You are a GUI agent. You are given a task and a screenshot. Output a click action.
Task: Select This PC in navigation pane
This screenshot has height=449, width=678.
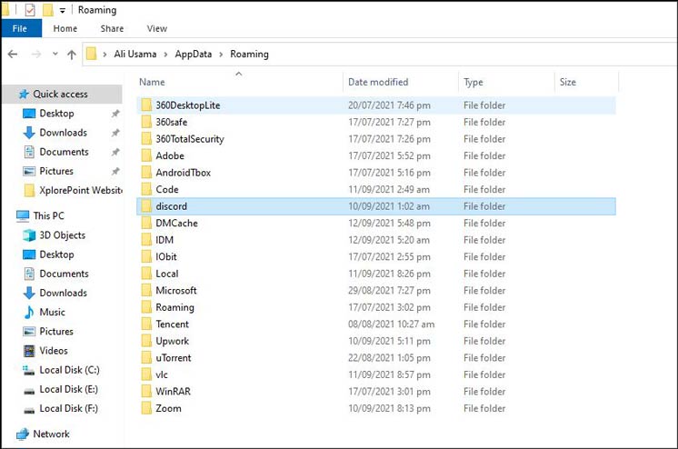[x=48, y=215]
